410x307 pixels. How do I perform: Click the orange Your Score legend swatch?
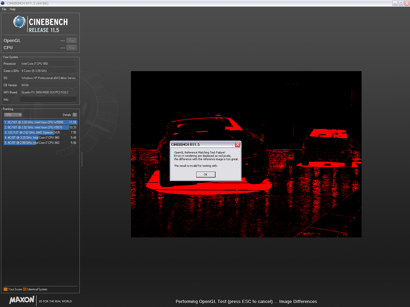tap(5, 289)
